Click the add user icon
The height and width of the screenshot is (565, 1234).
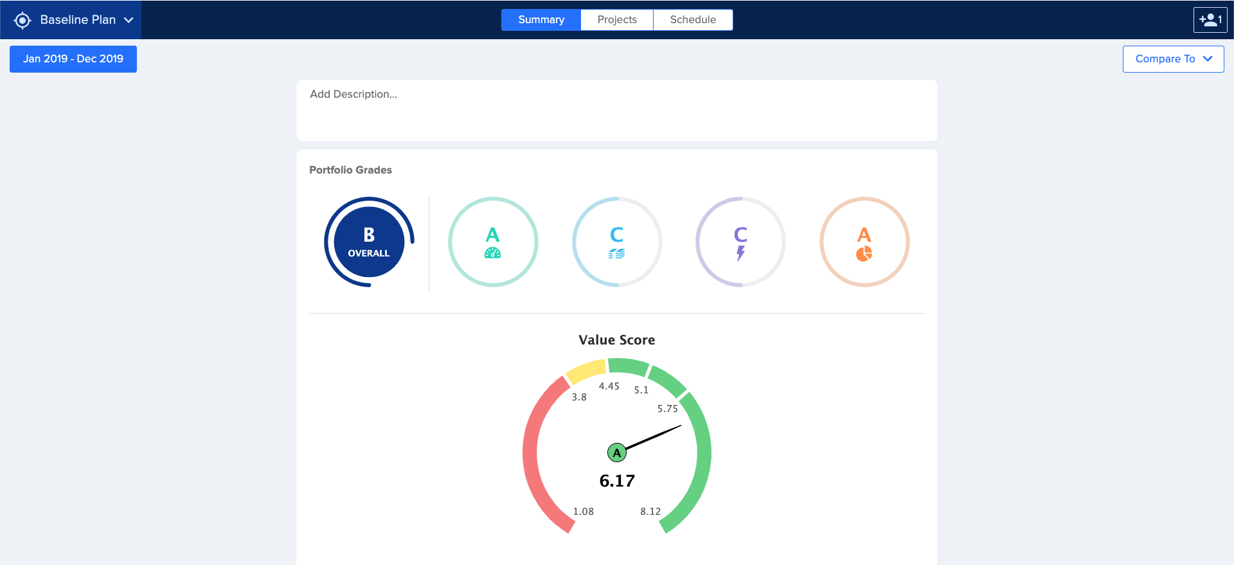point(1210,20)
